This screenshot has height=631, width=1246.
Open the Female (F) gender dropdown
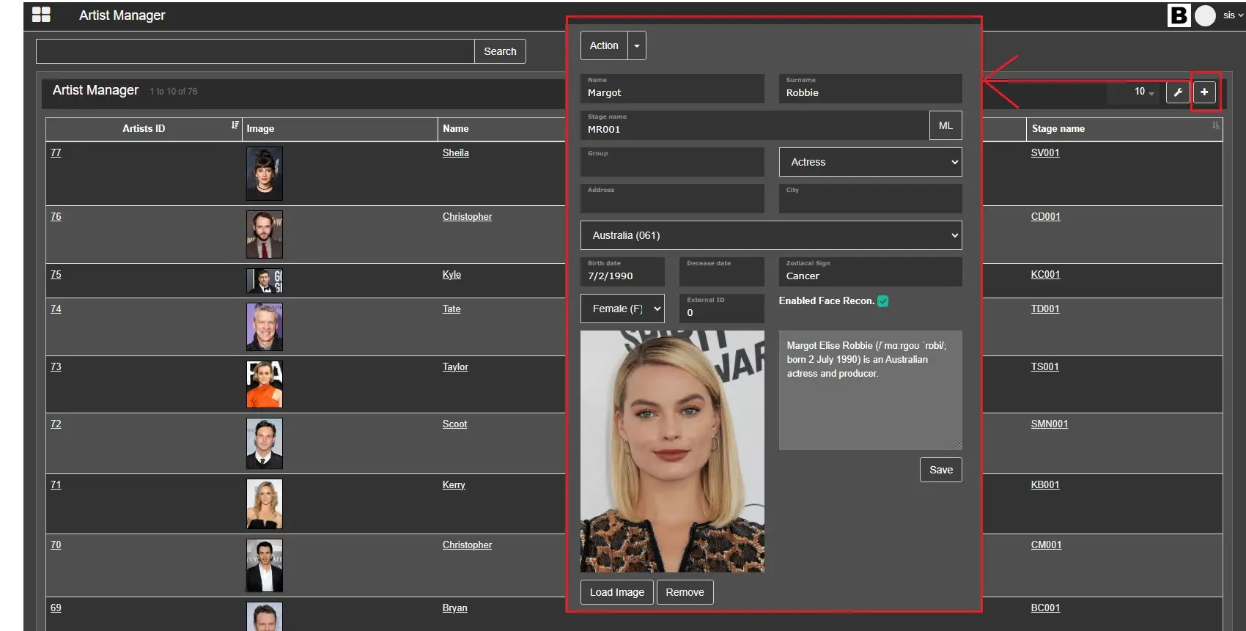pos(622,309)
